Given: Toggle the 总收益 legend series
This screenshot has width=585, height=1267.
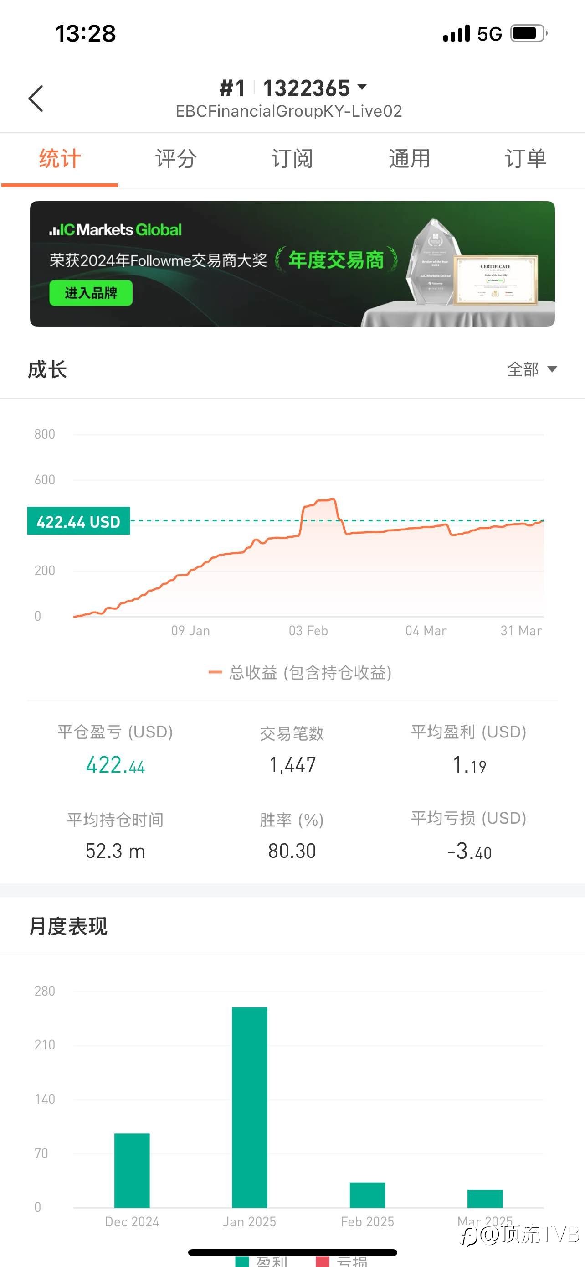Looking at the screenshot, I should point(300,672).
